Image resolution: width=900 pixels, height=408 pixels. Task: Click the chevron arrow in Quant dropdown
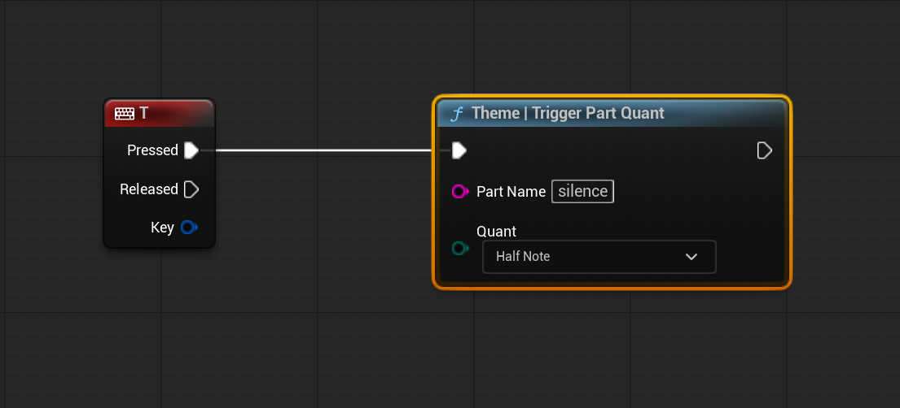pos(691,257)
